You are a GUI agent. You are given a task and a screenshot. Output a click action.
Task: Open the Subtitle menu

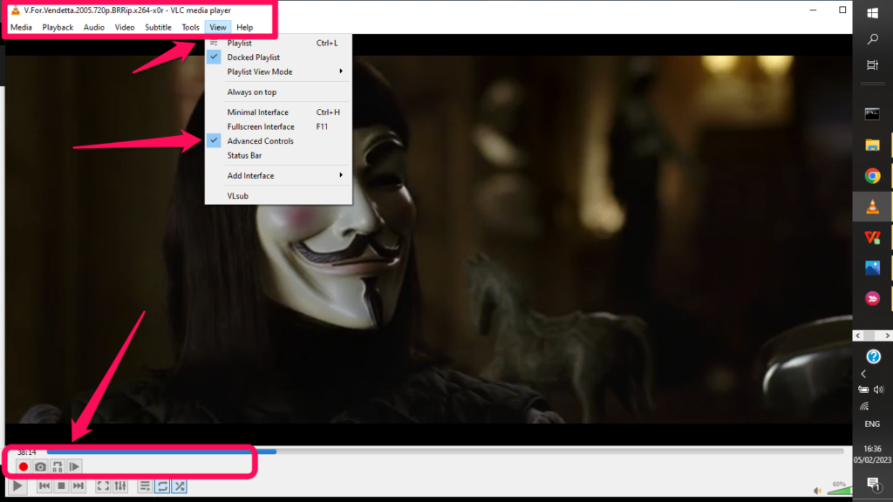coord(158,27)
